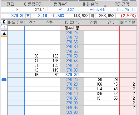Click the C cancel button
139x115 pixels.
pyautogui.click(x=4, y=22)
